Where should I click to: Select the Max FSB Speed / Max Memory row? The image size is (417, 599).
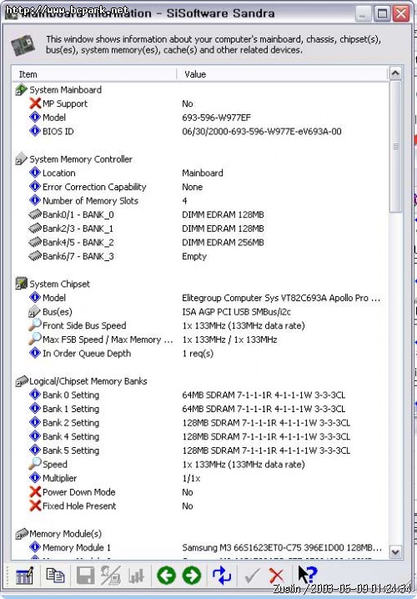[200, 340]
